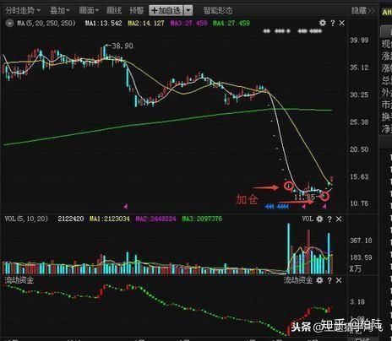Viewport: 392px width, 341px height.
Task: Expand 叠加 overlay dropdown
Action: 60,11
